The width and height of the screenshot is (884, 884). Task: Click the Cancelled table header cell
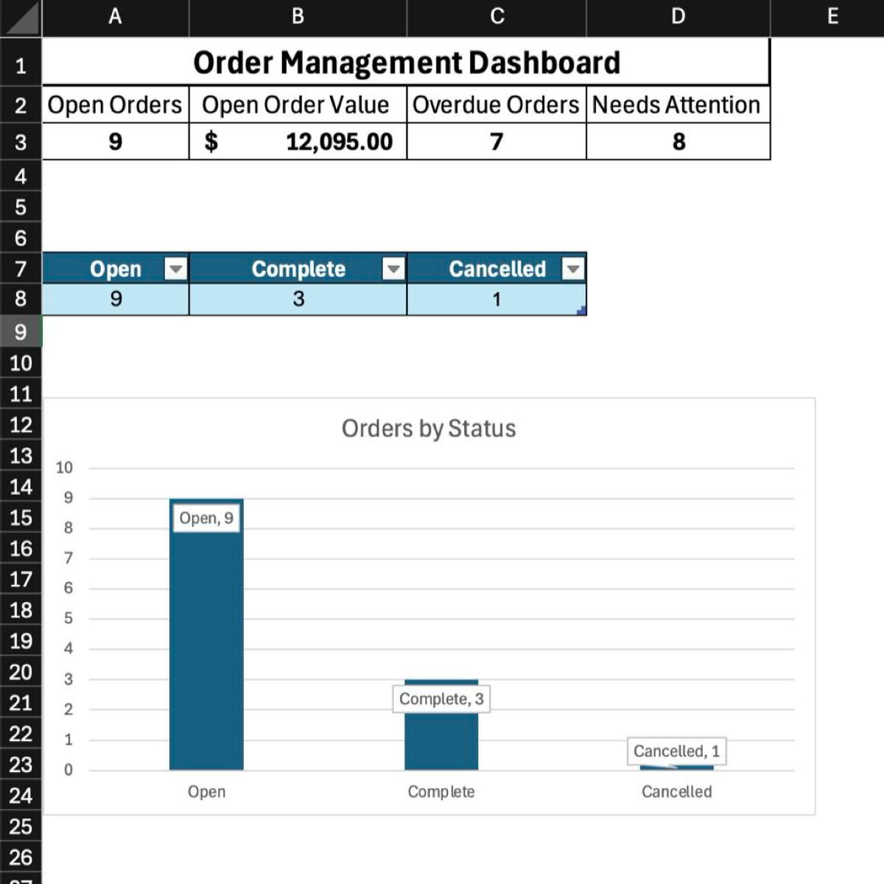click(x=497, y=269)
